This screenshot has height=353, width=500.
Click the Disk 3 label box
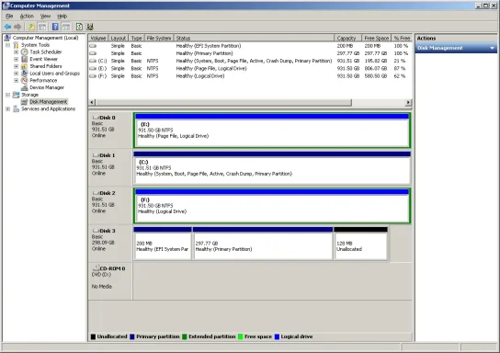click(x=110, y=244)
